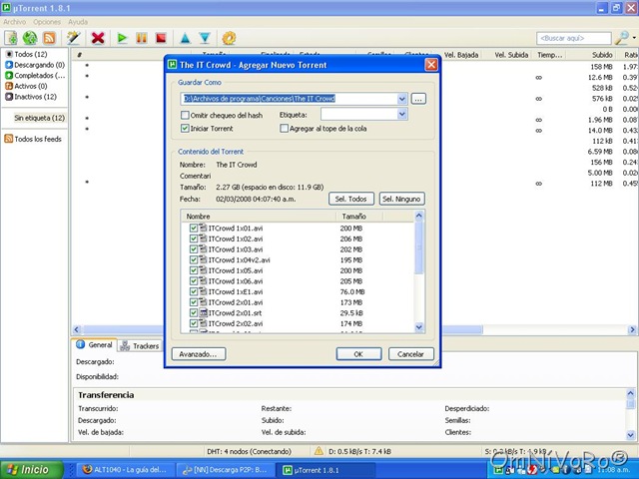Click the Buscar aquí search field

tap(574, 38)
